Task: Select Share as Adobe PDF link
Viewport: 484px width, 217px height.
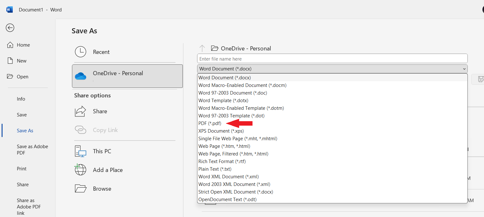Action: point(29,207)
